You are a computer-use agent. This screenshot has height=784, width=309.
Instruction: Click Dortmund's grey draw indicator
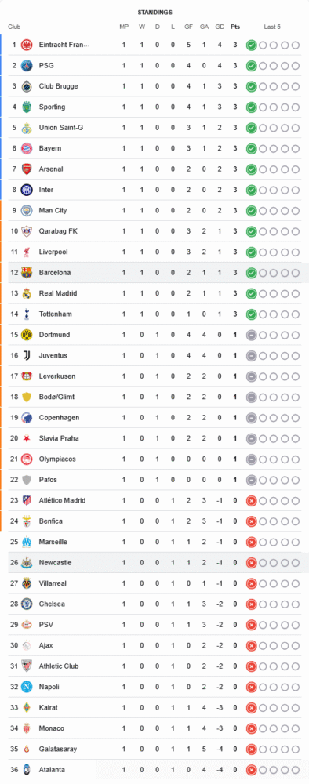[x=251, y=335]
